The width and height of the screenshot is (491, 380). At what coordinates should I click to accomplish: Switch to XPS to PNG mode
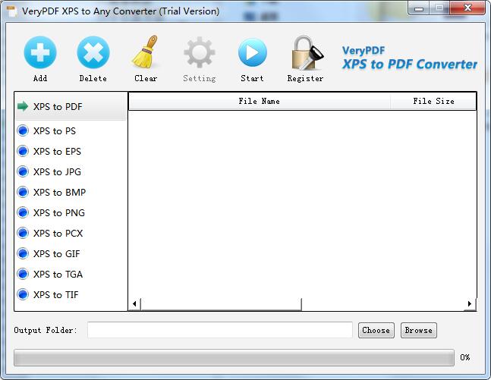coord(58,213)
